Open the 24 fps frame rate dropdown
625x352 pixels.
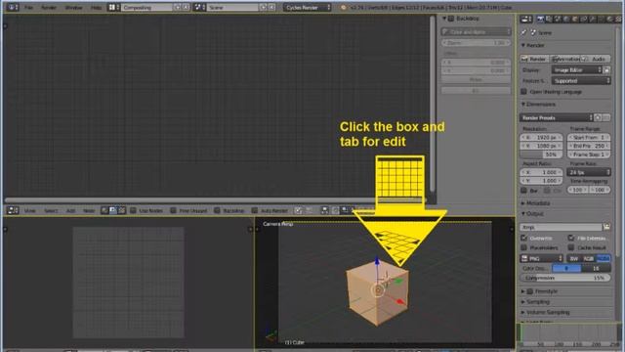589,172
